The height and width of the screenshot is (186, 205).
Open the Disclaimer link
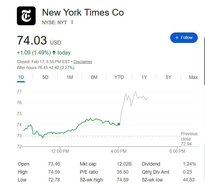[83, 62]
